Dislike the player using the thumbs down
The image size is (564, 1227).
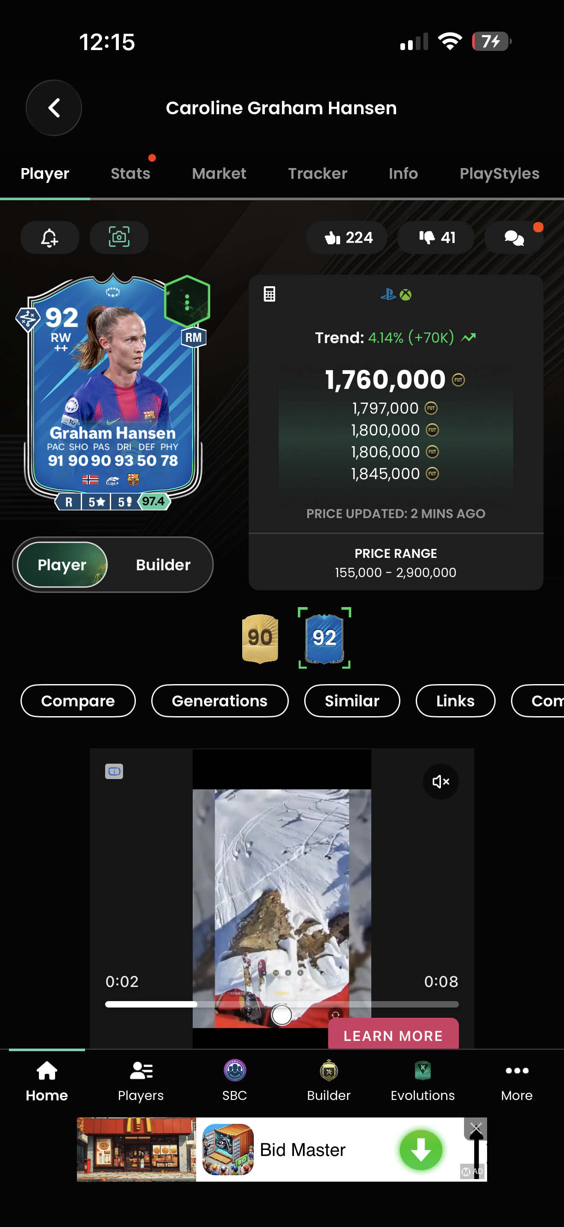coord(435,237)
